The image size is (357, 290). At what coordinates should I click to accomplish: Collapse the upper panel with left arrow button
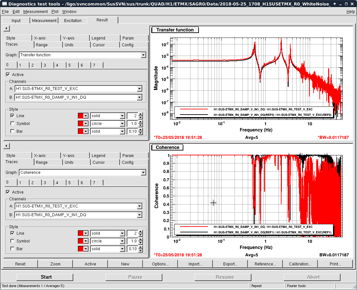tap(6, 28)
